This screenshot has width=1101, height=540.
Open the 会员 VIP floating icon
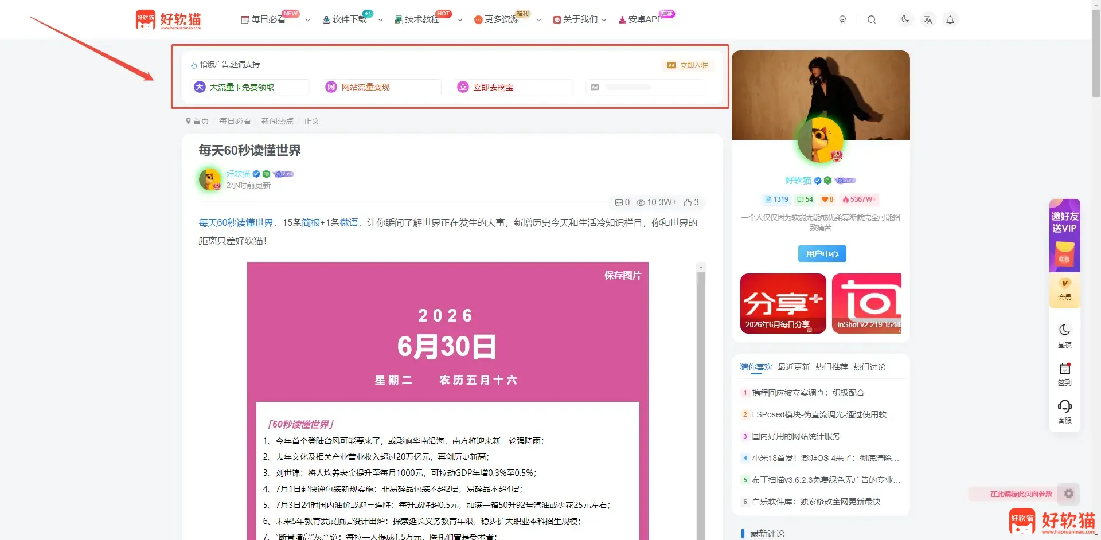(1065, 290)
